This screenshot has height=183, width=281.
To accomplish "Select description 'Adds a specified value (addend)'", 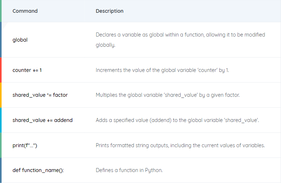I will coord(177,120).
